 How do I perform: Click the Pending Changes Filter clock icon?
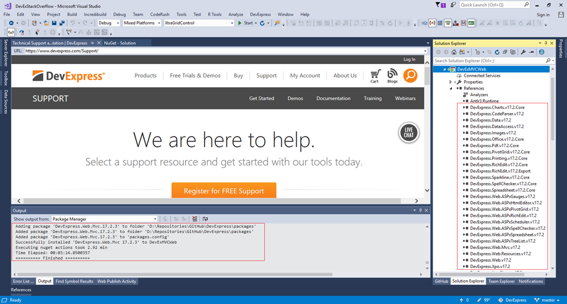(477, 52)
